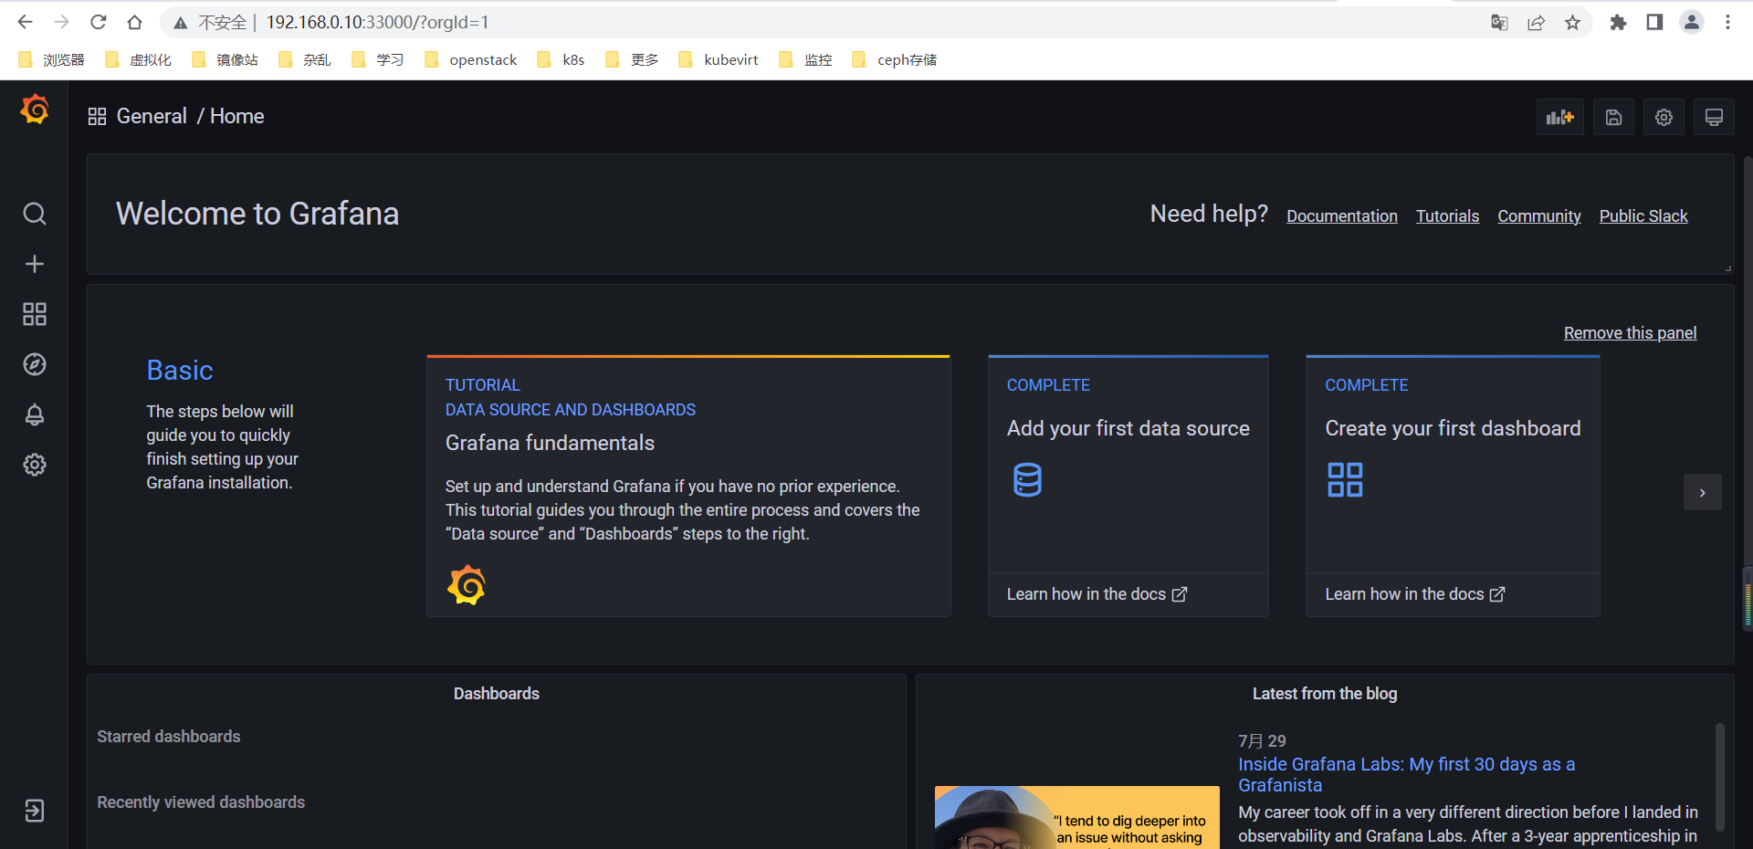Viewport: 1753px width, 849px height.
Task: Open the Explore compass icon
Action: coord(35,364)
